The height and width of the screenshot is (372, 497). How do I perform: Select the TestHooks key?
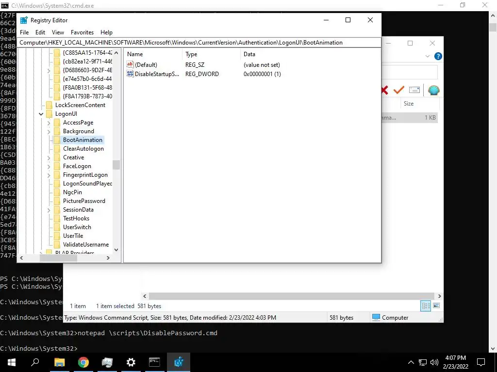76,218
